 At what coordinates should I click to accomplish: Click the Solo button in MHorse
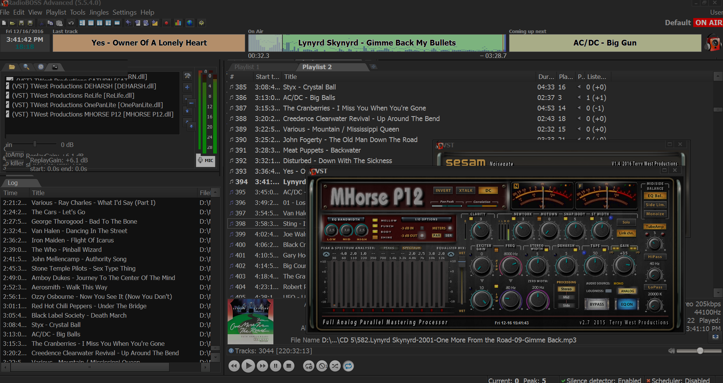point(626,222)
